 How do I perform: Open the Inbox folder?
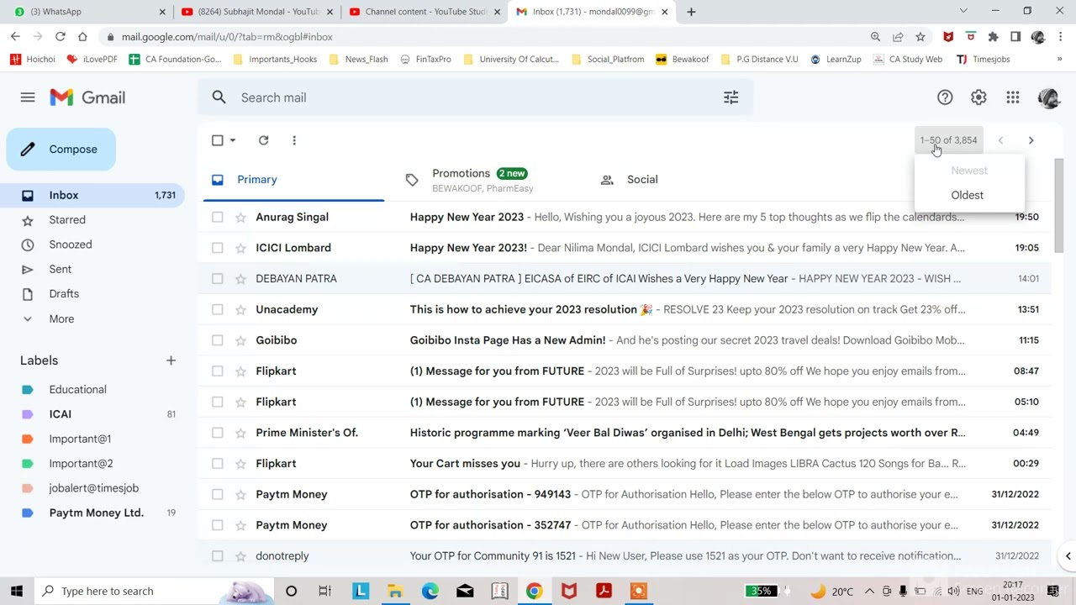(92, 195)
